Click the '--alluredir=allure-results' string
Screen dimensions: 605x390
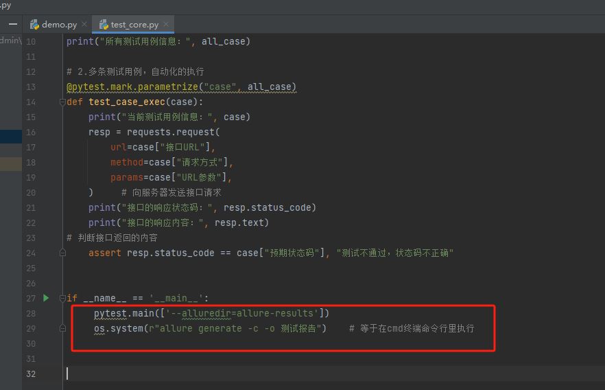(x=242, y=313)
